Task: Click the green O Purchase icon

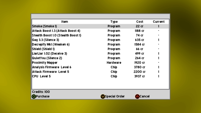Action: [34, 97]
